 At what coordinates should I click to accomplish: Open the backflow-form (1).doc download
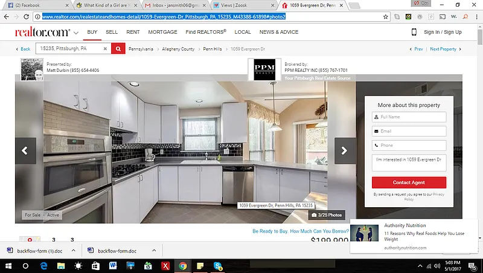39,251
